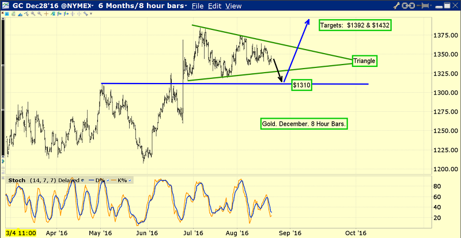The image size is (461, 238).
Task: Open the GC Dec28'16 @NYMEX symbol dropdown
Action: tap(53, 6)
